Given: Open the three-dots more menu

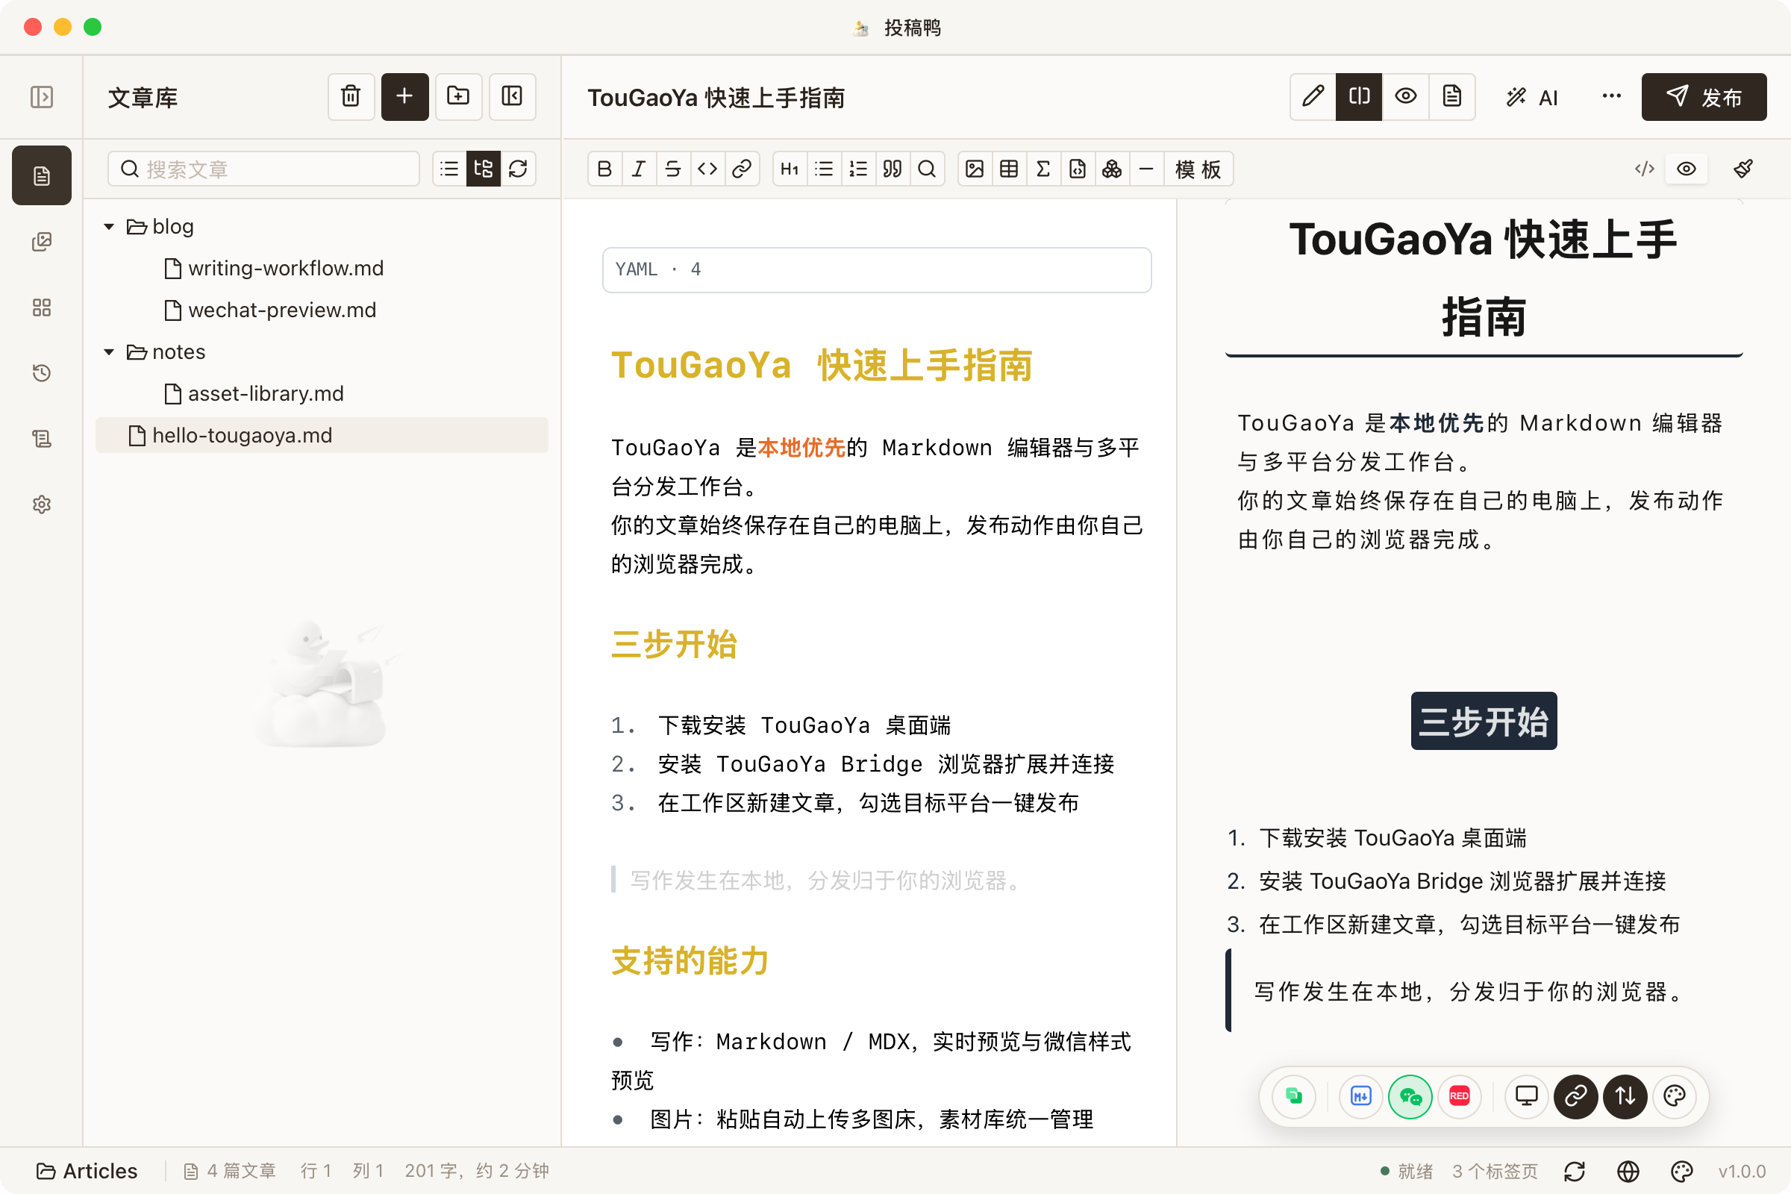Looking at the screenshot, I should click(x=1611, y=97).
